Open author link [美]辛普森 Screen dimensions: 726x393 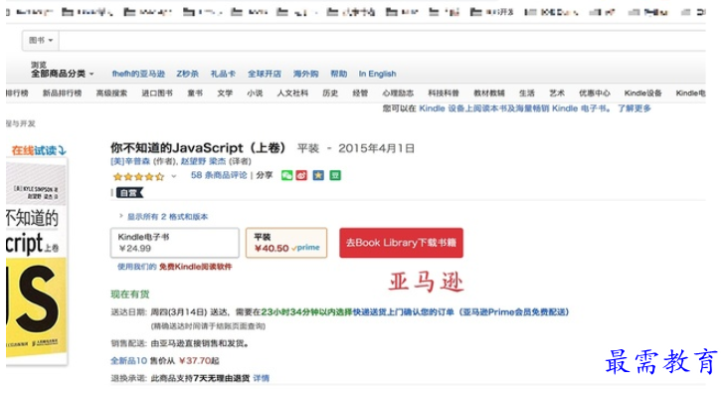tap(130, 161)
